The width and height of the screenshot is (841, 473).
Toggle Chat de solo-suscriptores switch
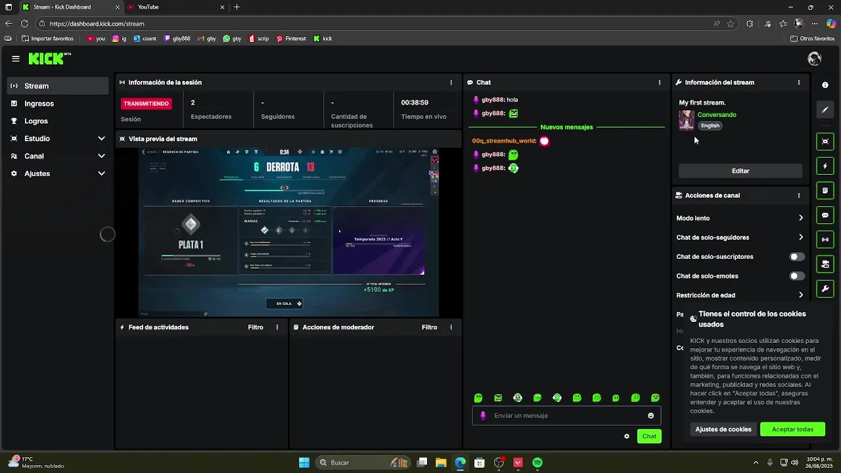pyautogui.click(x=797, y=257)
